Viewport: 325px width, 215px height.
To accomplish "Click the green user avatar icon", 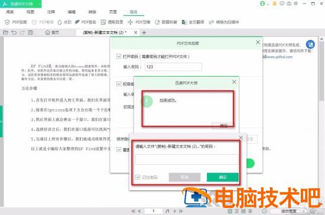I will tap(262, 4).
